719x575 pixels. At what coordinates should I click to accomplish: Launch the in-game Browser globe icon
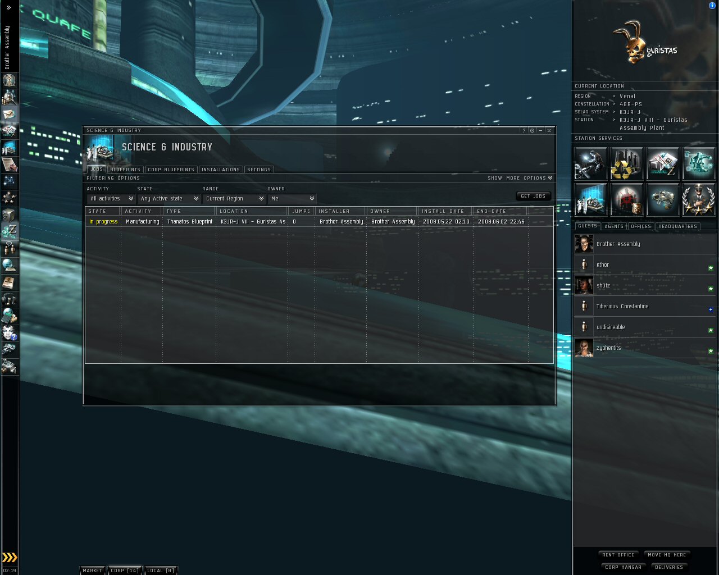(x=10, y=266)
